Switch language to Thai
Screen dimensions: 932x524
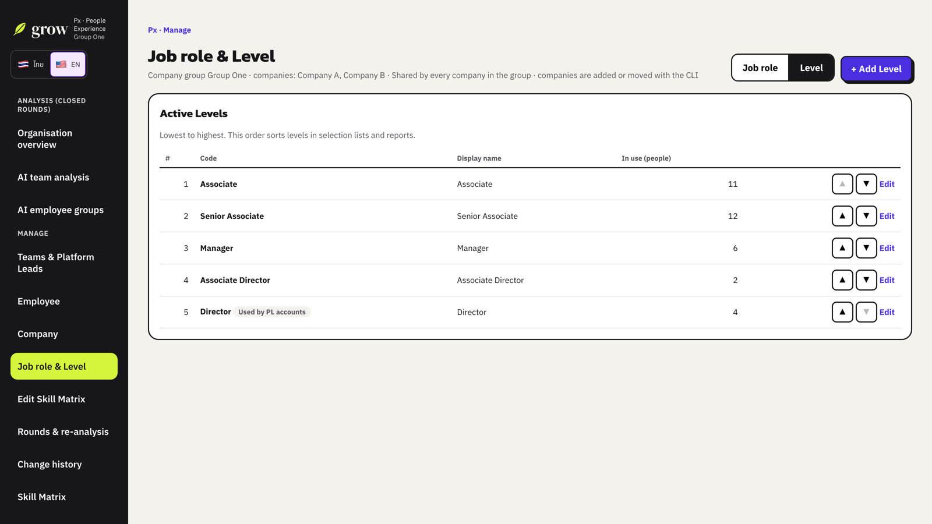click(31, 64)
